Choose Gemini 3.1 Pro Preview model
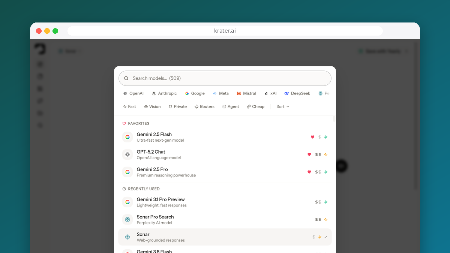This screenshot has width=450, height=253. coord(225,202)
